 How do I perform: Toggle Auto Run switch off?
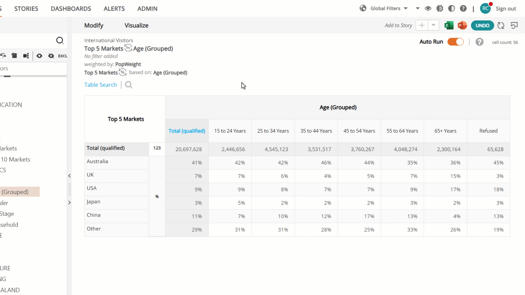(456, 42)
